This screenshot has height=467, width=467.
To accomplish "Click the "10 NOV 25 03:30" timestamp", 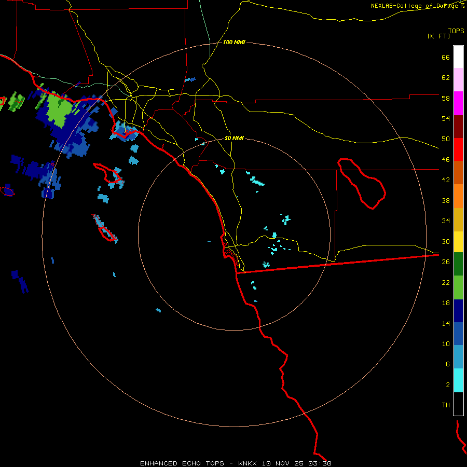I will (x=296, y=463).
